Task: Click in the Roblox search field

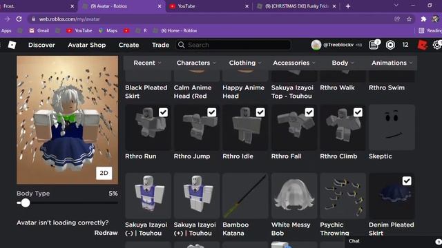Action: point(233,45)
